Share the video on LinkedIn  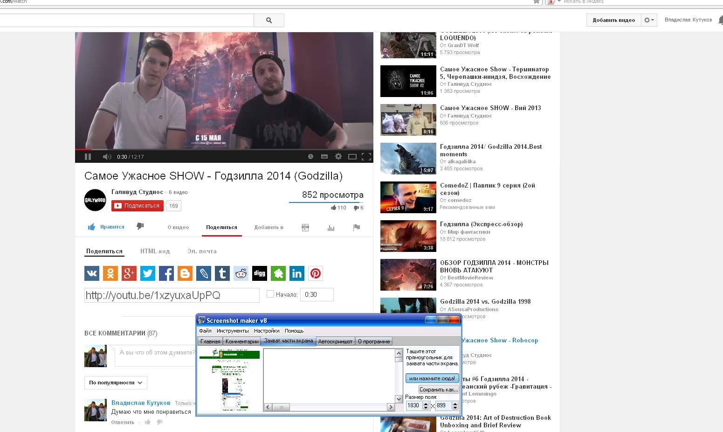coord(297,273)
